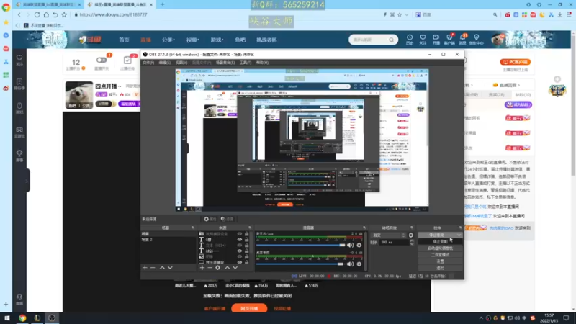Add a new source with plus icon
The image size is (576, 324).
[202, 267]
